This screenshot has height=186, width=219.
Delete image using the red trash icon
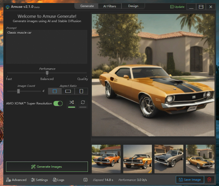209,180
